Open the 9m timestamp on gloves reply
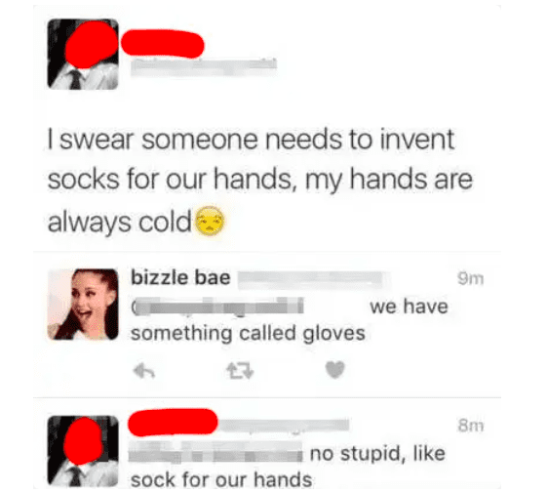547x492 pixels. tap(471, 278)
